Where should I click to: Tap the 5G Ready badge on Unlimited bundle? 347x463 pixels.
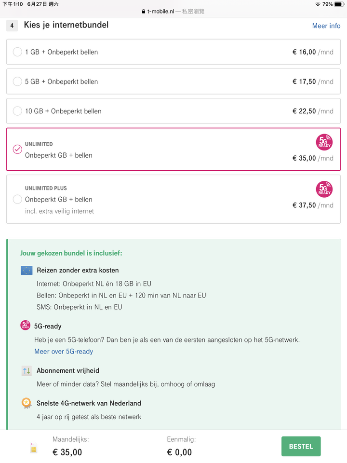tap(324, 142)
